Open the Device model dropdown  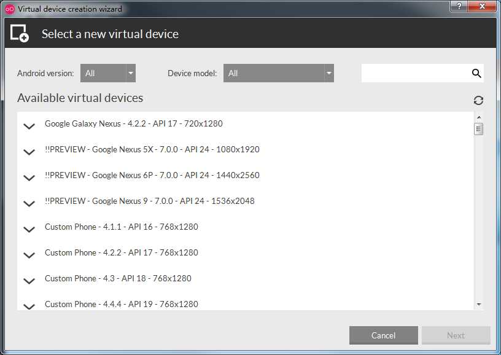point(279,73)
